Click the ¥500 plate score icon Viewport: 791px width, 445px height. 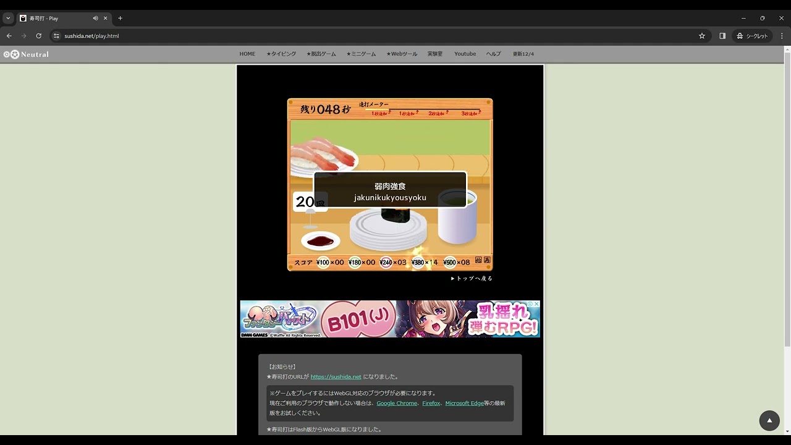[449, 262]
